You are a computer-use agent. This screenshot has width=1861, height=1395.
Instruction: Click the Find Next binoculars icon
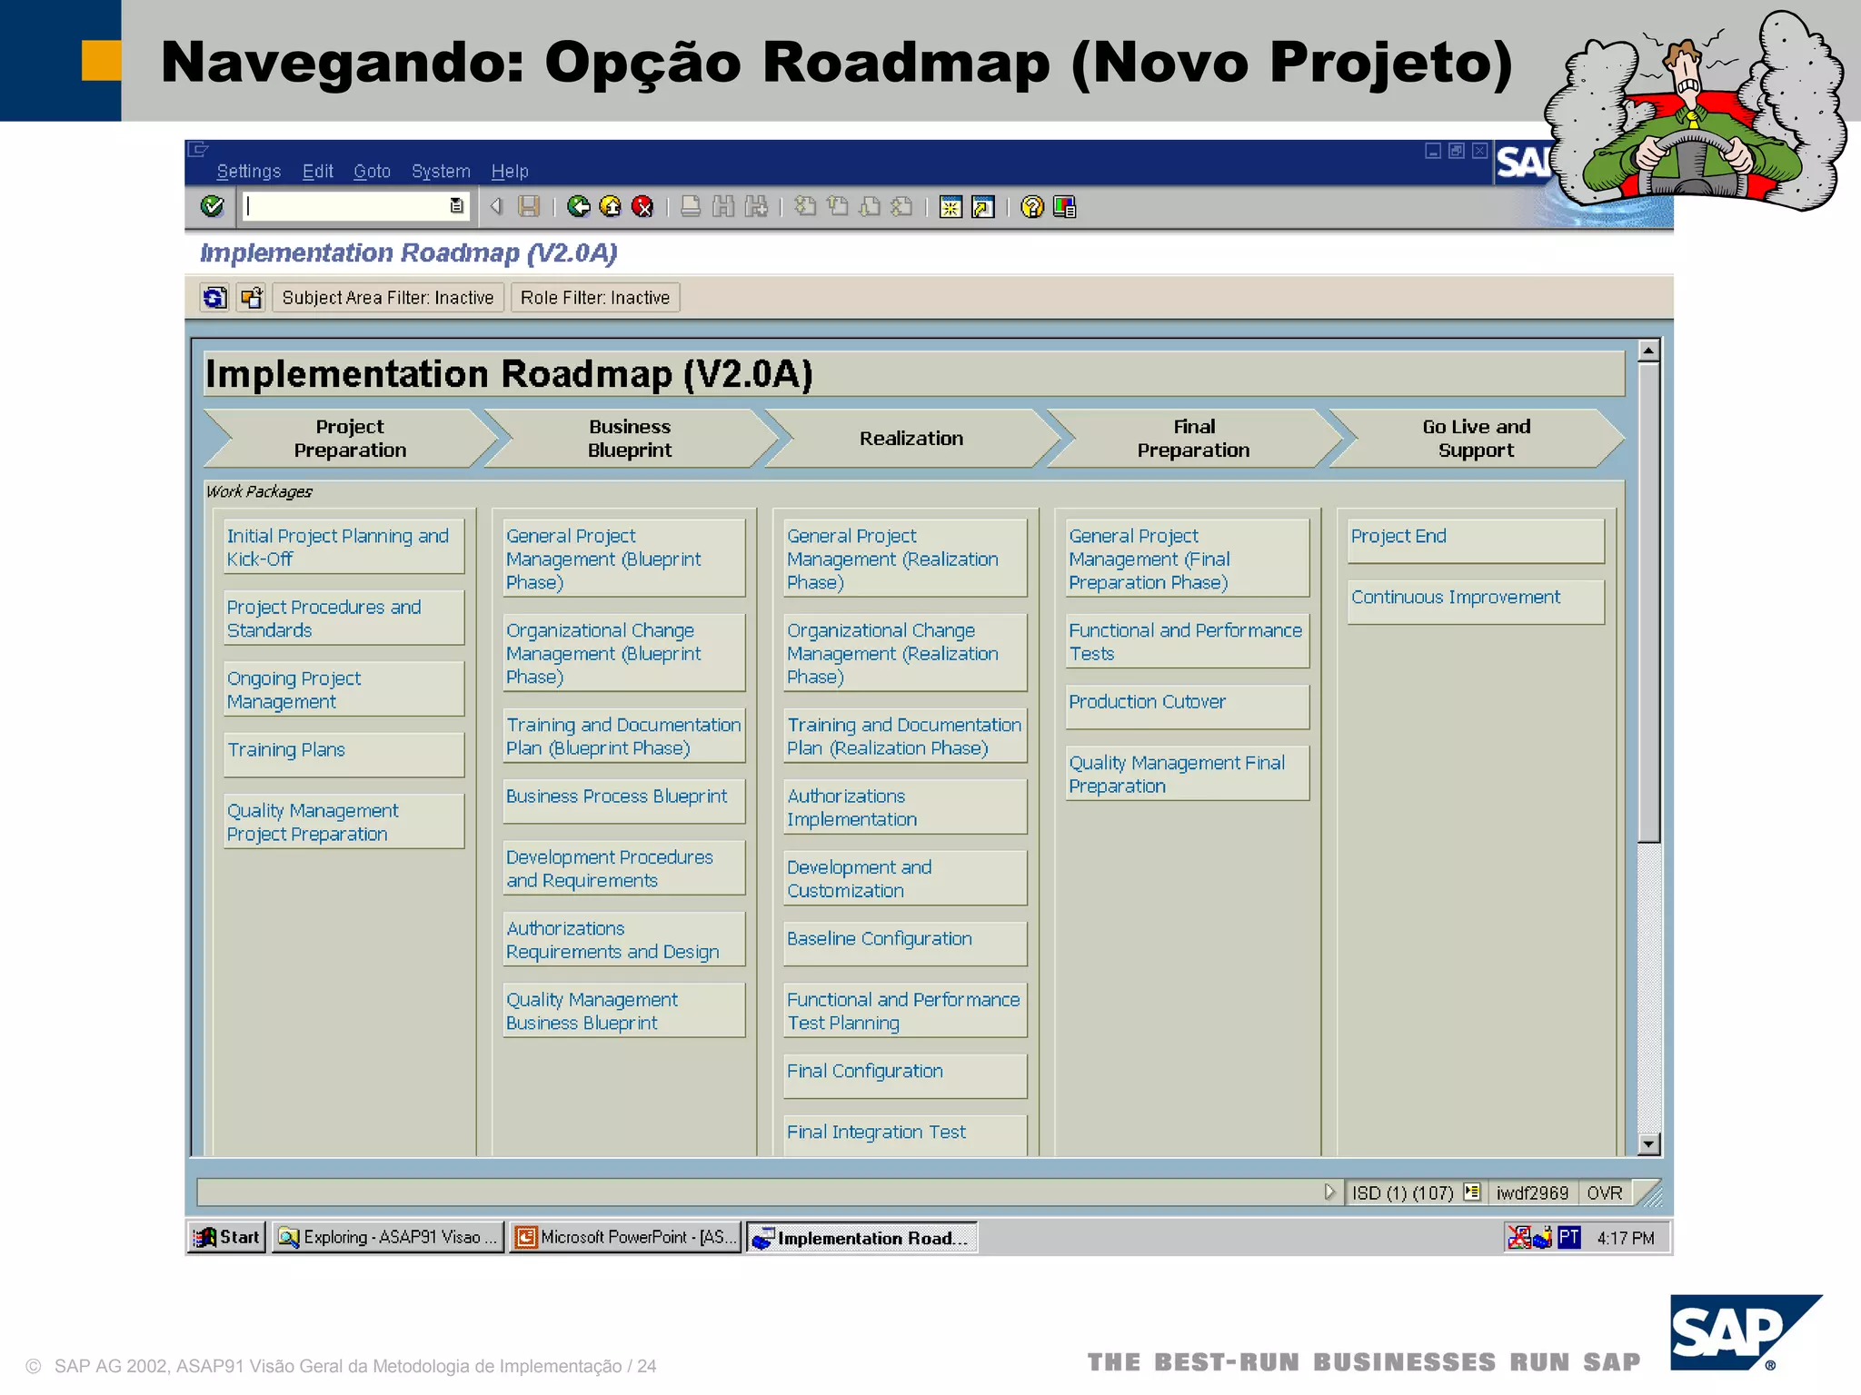pyautogui.click(x=756, y=207)
